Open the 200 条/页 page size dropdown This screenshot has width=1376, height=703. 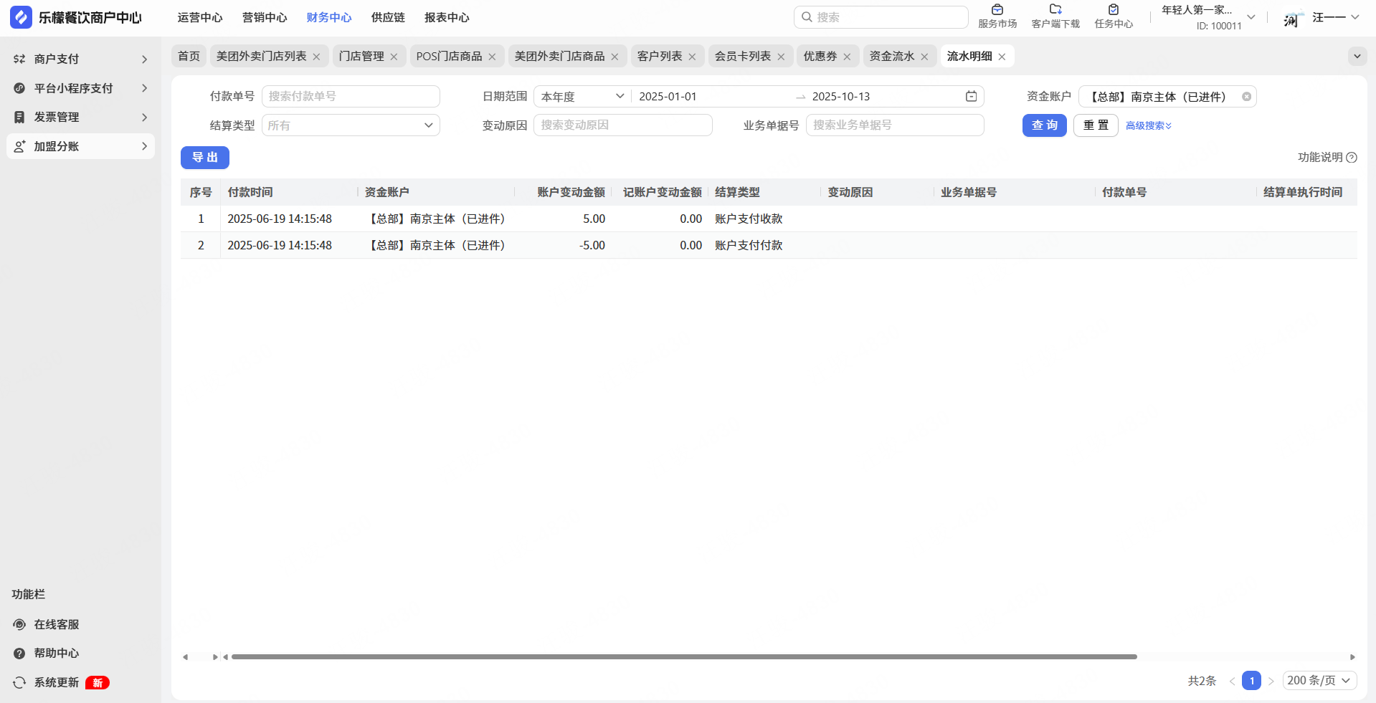click(x=1319, y=680)
